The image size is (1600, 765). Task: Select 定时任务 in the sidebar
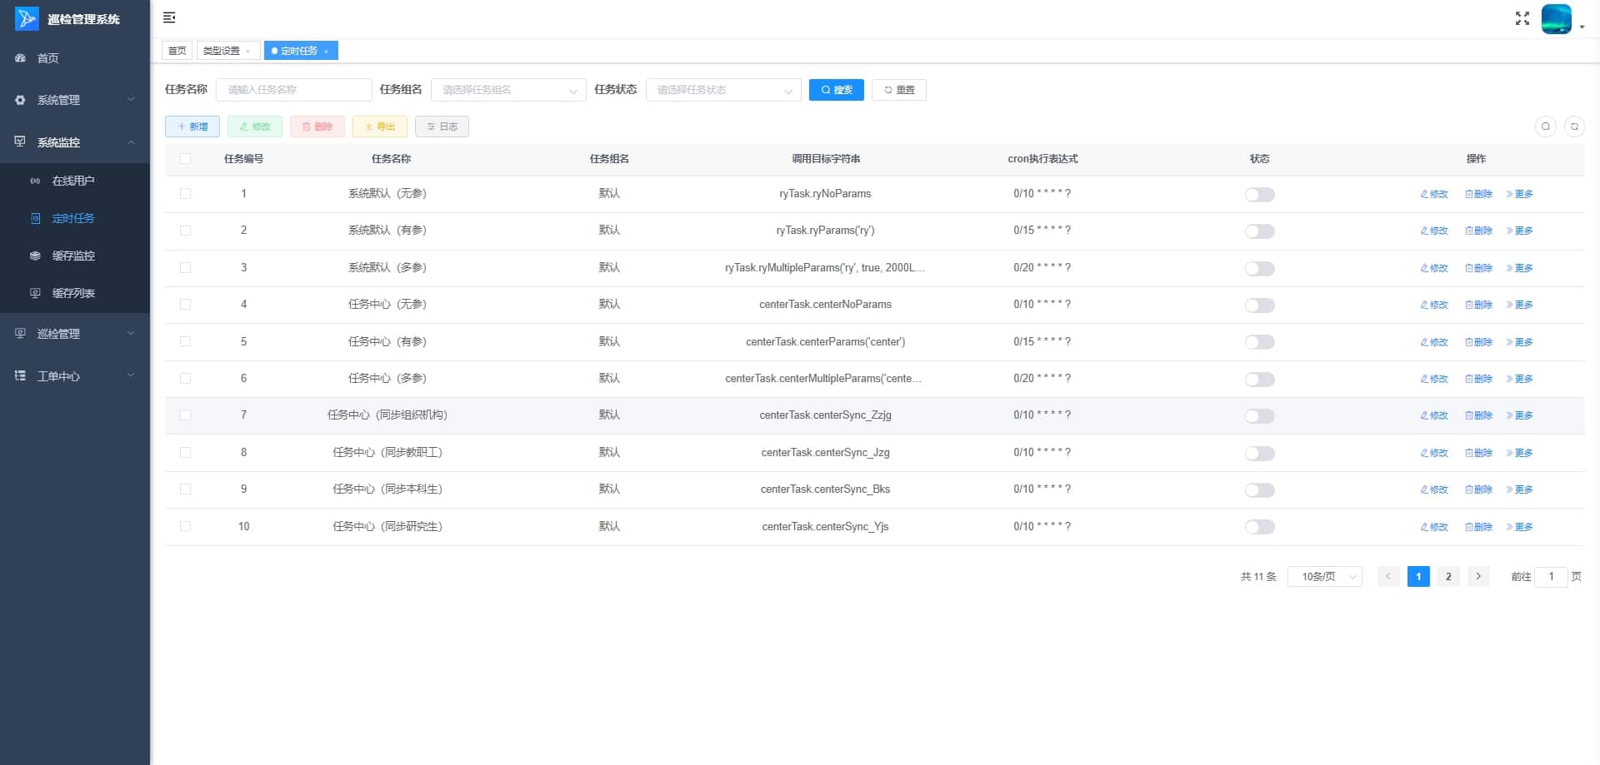click(75, 218)
